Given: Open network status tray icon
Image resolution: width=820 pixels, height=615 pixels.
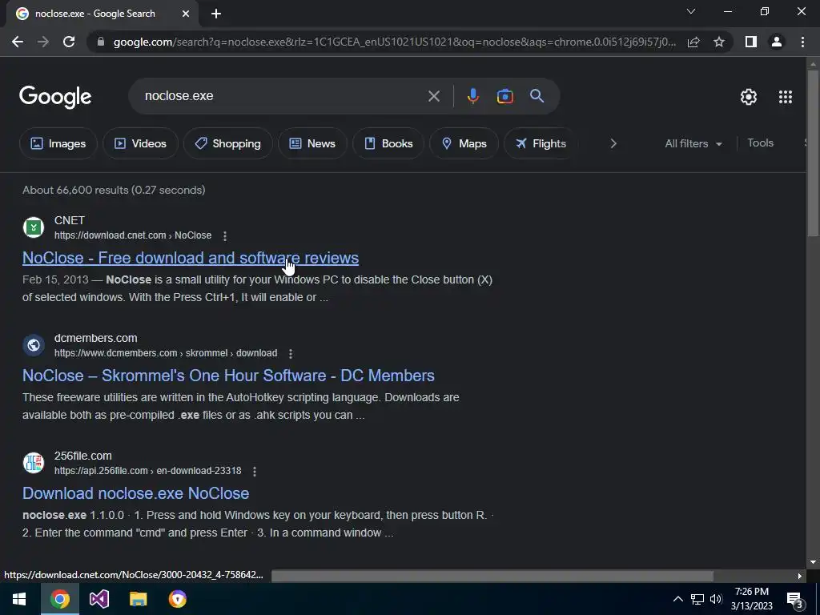Looking at the screenshot, I should point(697,599).
